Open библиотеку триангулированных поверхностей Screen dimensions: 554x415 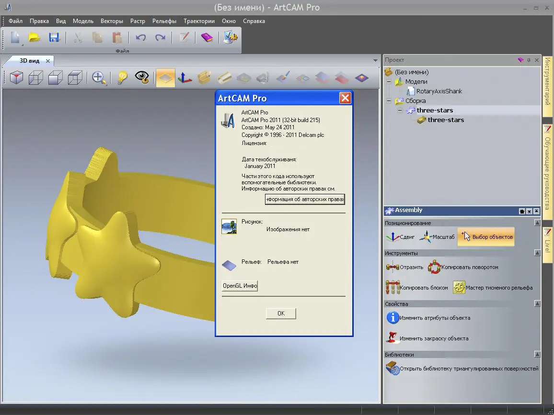462,369
